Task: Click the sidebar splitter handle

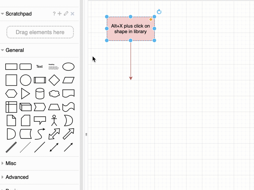Action: [x=86, y=135]
